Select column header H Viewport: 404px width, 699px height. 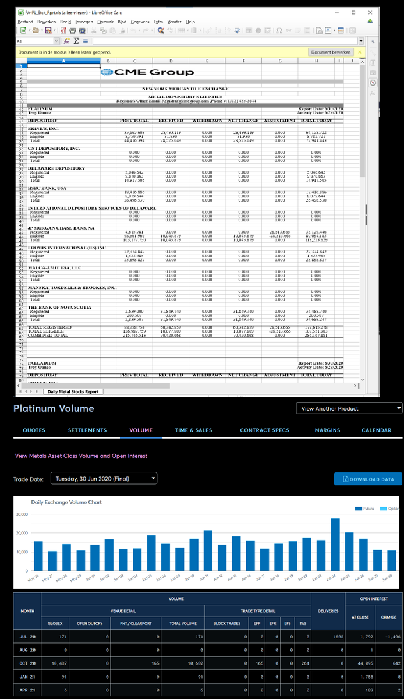click(316, 61)
